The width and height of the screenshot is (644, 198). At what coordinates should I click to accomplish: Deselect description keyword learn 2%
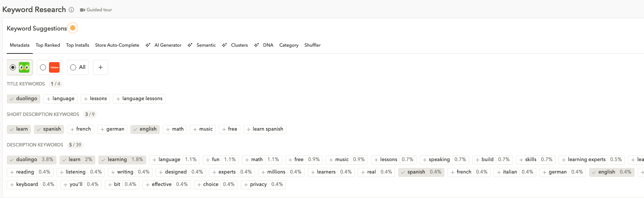77,160
